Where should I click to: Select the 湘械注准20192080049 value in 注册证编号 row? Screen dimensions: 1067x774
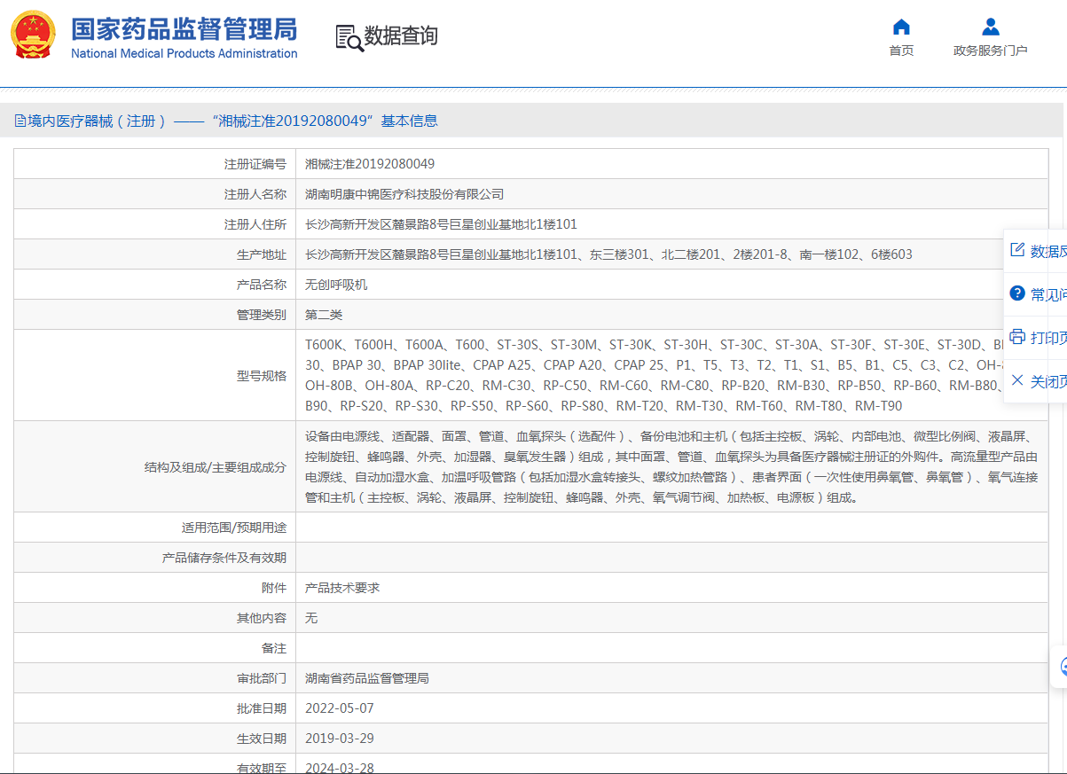pyautogui.click(x=370, y=164)
